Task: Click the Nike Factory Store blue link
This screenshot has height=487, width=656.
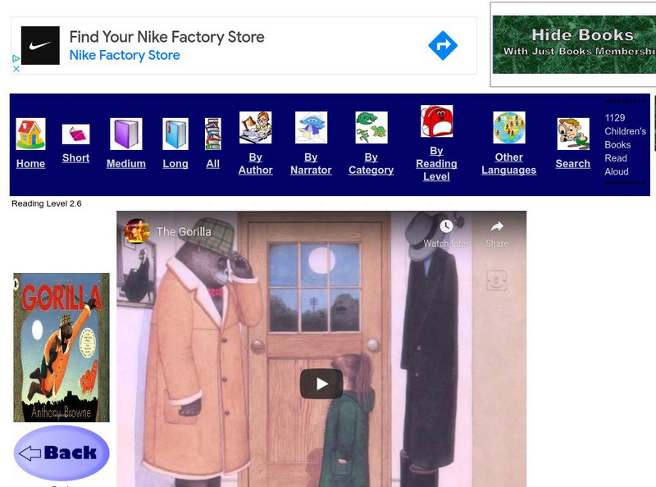Action: pos(125,55)
